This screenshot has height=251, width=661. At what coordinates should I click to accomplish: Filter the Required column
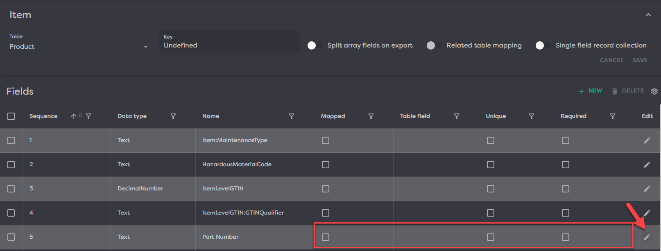[613, 116]
